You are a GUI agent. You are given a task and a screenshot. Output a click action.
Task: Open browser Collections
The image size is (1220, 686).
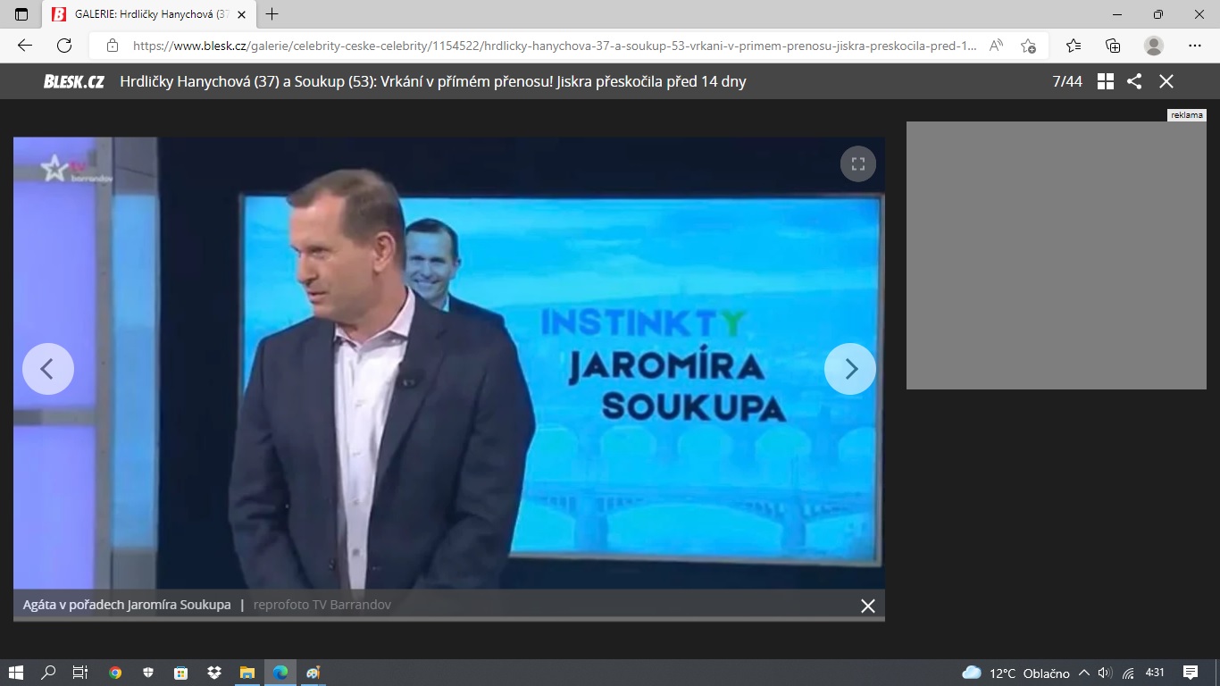tap(1113, 46)
